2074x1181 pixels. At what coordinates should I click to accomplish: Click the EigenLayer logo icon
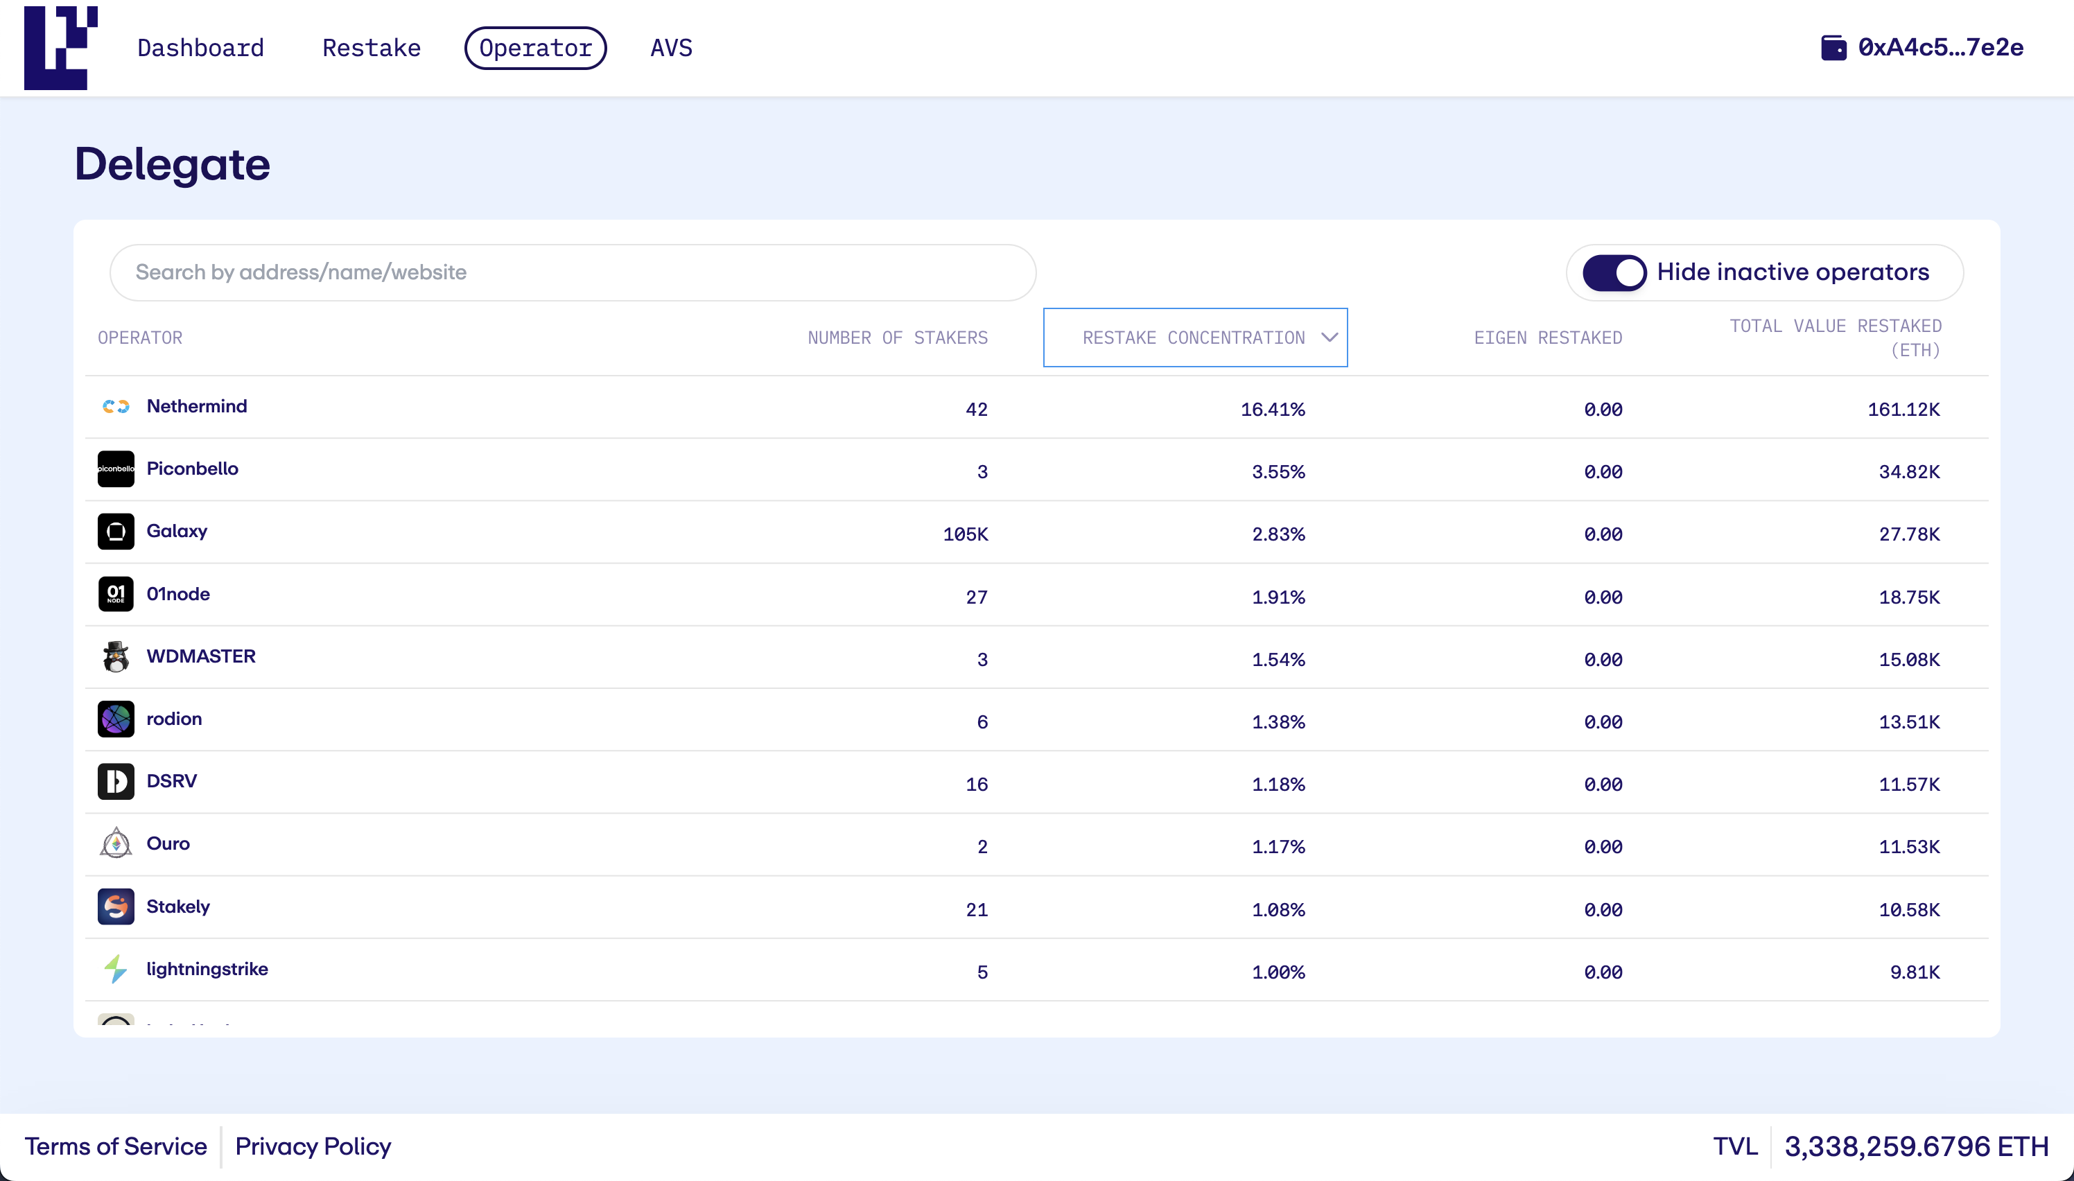(x=61, y=47)
